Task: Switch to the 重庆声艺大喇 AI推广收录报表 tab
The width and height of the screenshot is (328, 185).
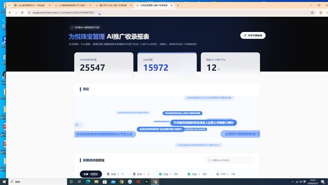Action: (x=113, y=5)
